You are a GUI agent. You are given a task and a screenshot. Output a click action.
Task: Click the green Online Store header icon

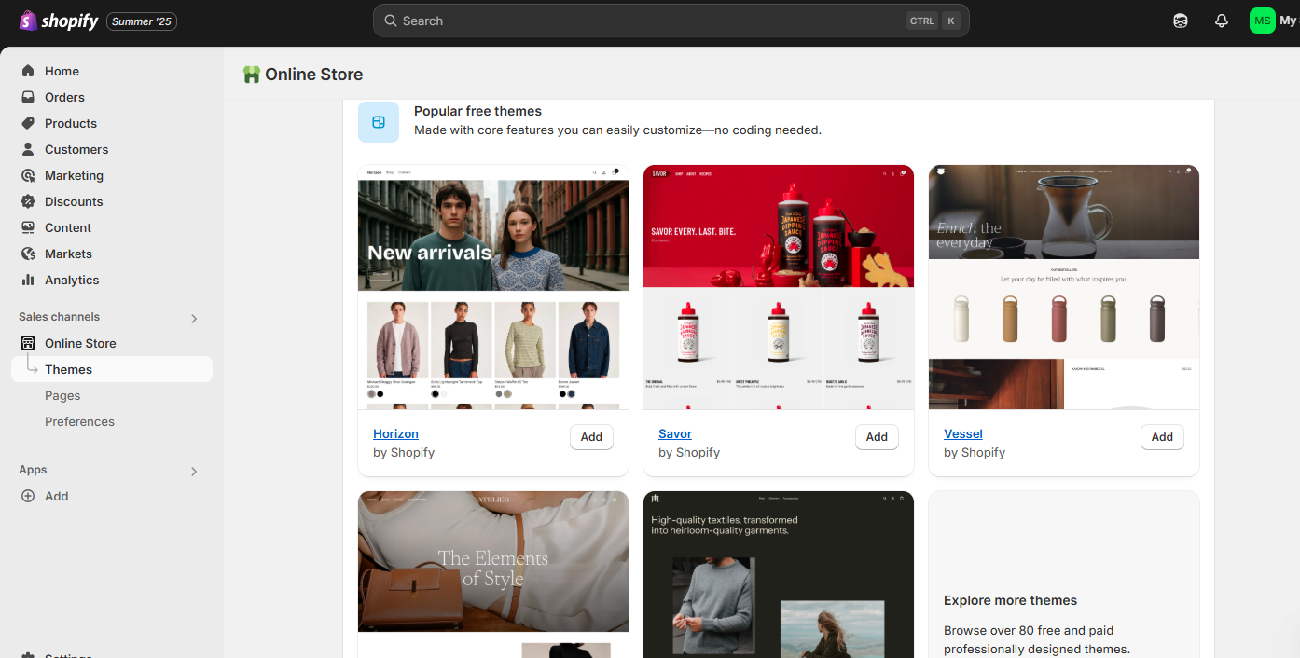click(251, 75)
